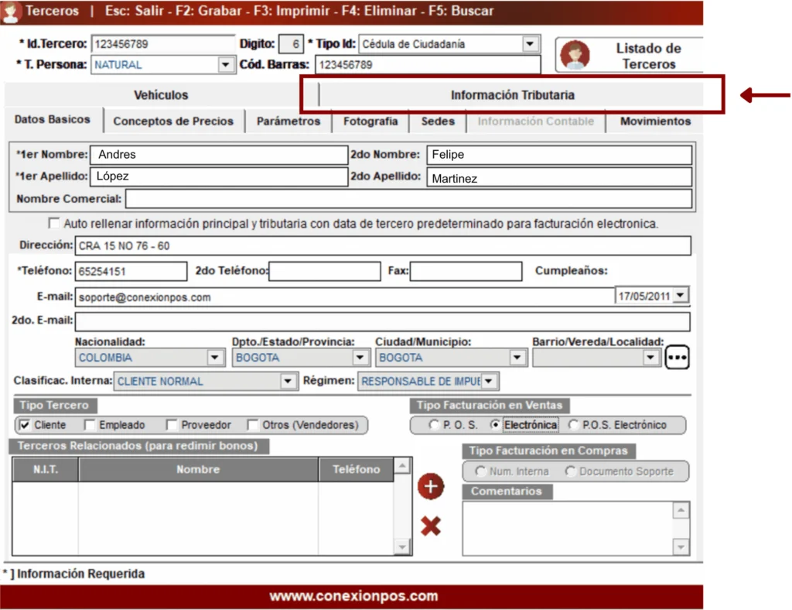Click the 1er Apellido field

click(x=219, y=176)
